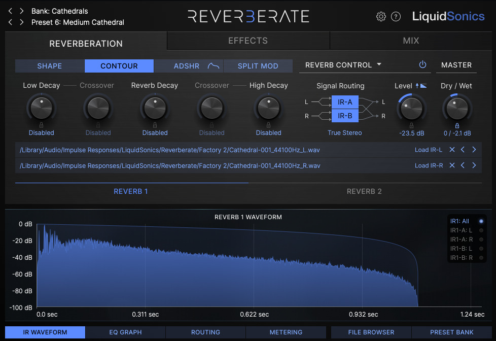This screenshot has height=341, width=496.
Task: Load previous IR-L file arrow
Action: click(x=463, y=150)
